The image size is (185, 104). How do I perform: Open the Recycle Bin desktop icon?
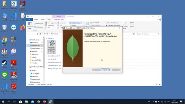click(5, 28)
